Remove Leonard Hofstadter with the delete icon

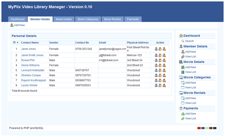click(164, 70)
